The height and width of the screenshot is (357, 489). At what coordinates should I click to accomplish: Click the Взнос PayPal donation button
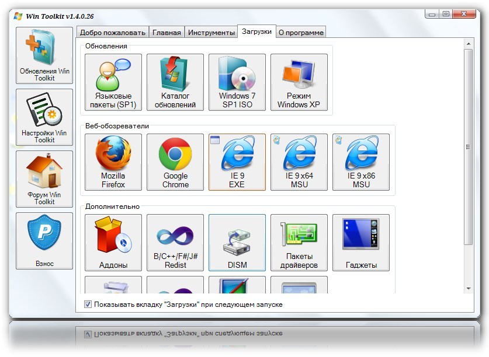click(44, 241)
